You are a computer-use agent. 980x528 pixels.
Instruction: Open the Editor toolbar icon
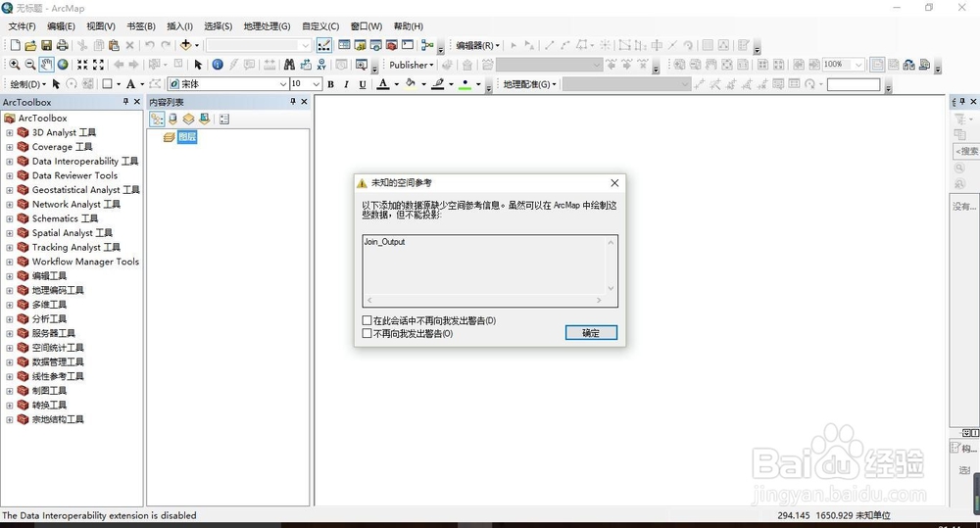[324, 45]
